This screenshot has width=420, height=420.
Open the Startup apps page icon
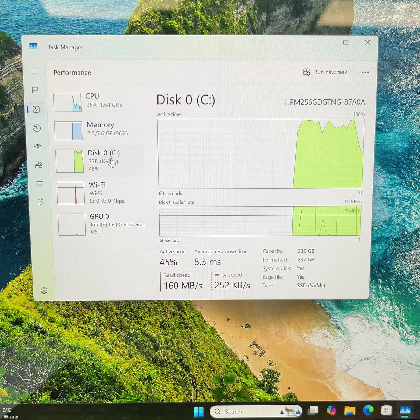[x=38, y=146]
